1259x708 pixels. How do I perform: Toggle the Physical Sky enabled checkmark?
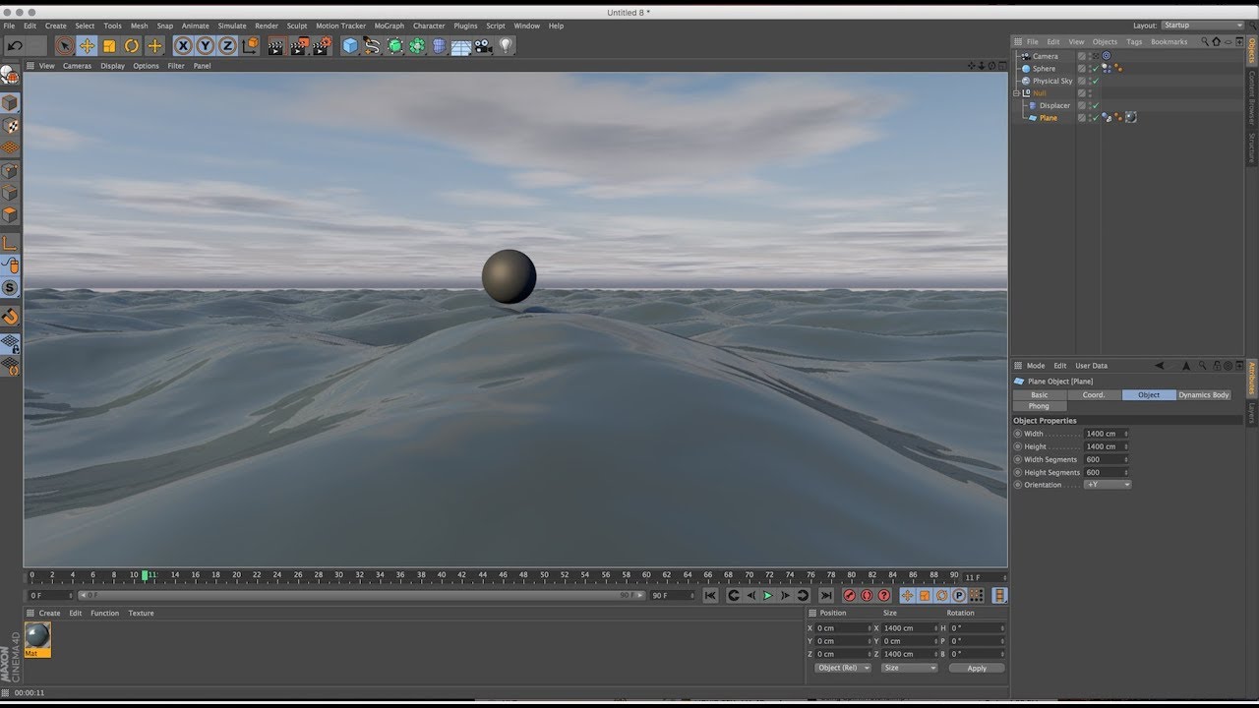point(1095,81)
